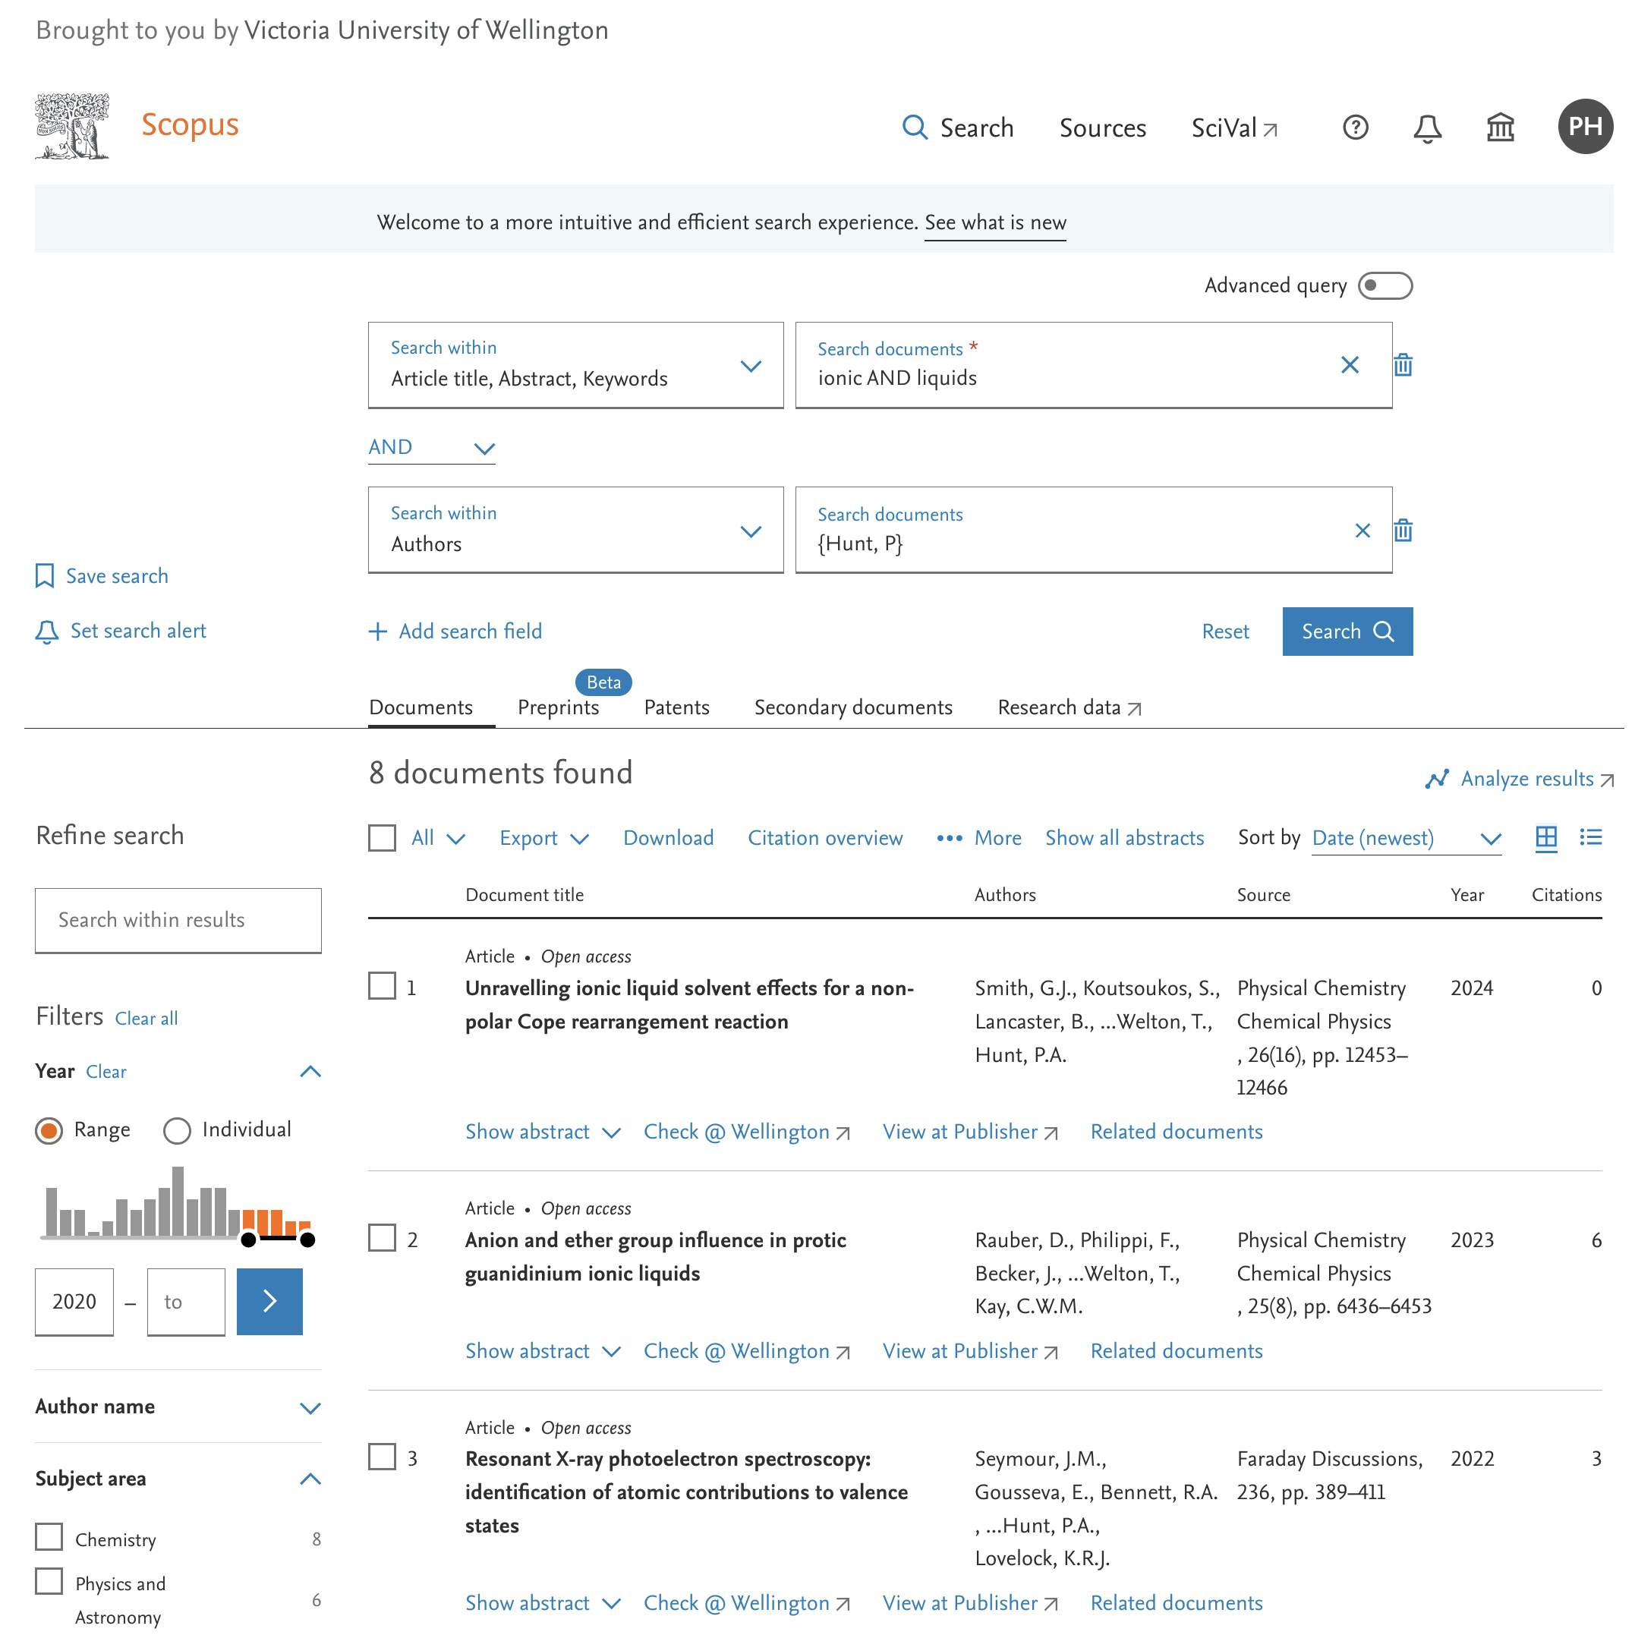Click the blue Search button
The width and height of the screenshot is (1635, 1635).
tap(1347, 632)
